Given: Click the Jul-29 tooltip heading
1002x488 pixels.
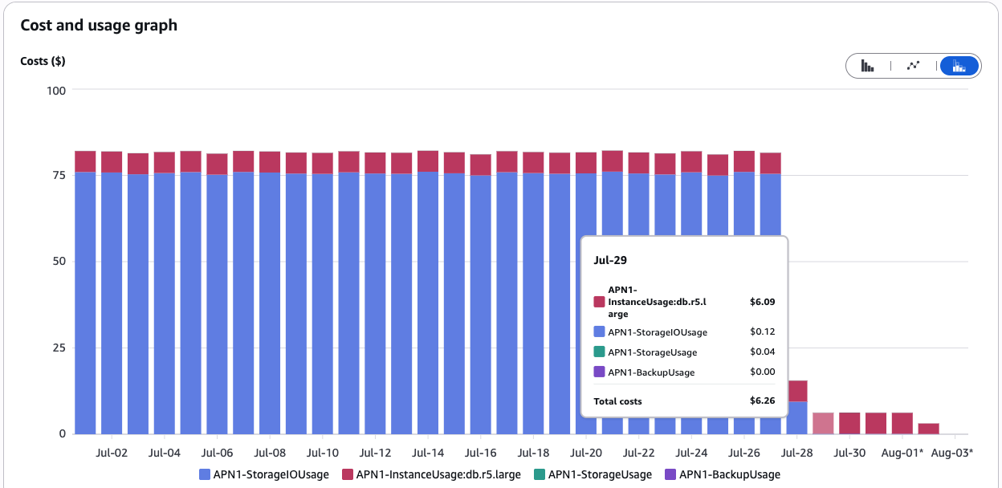Looking at the screenshot, I should (610, 260).
